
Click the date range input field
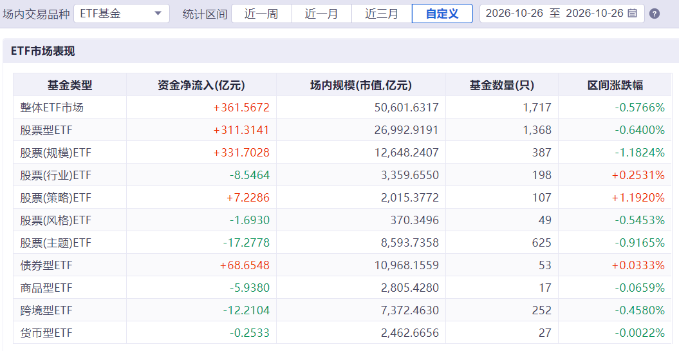562,14
